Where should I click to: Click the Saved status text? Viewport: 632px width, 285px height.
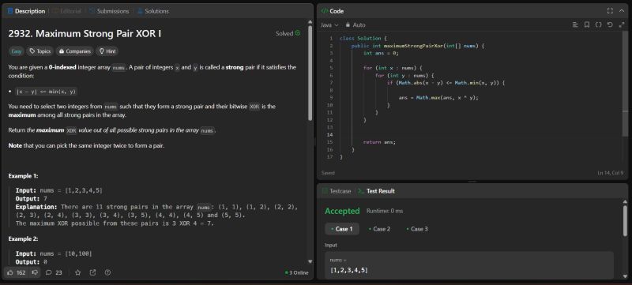pos(328,173)
